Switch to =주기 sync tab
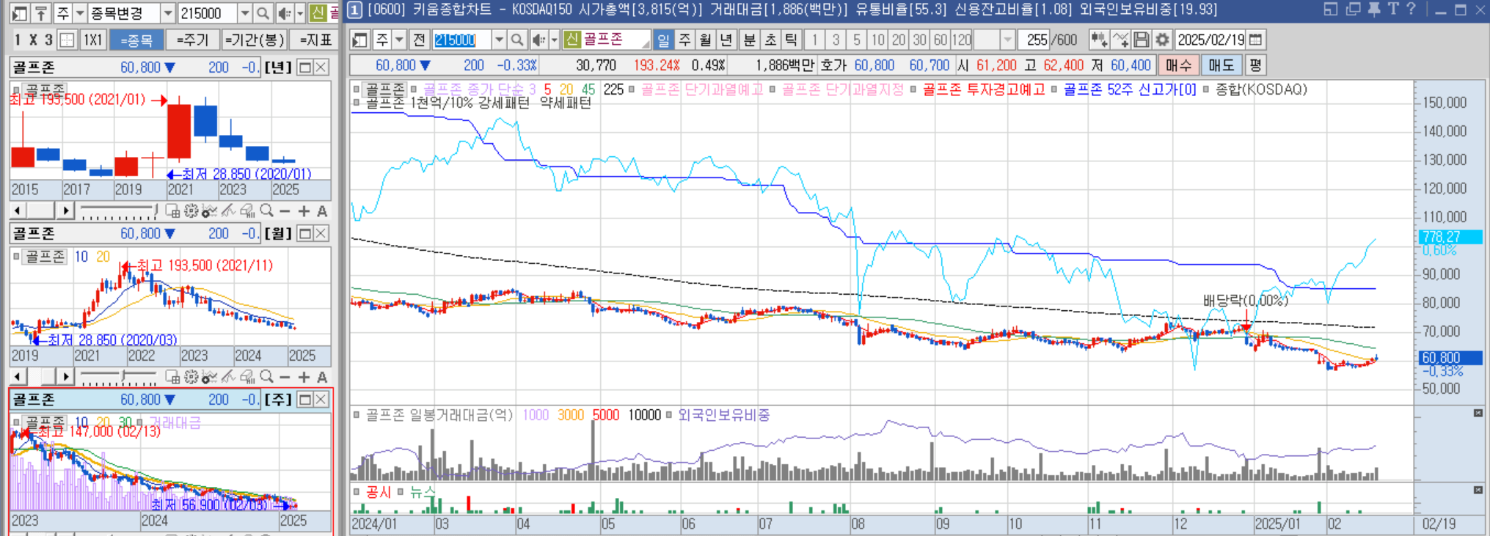Screen dimensions: 1490x536 click(x=192, y=40)
